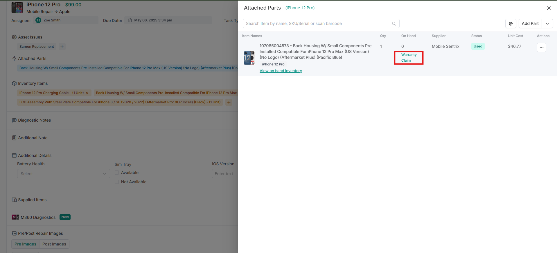Click the Add Part button
This screenshot has width=557, height=253.
(x=530, y=23)
